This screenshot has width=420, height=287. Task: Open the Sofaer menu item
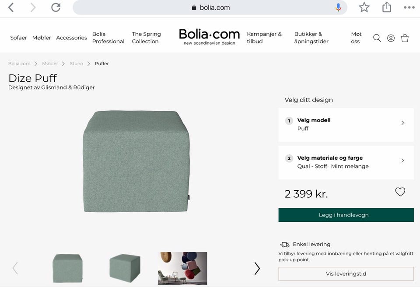(18, 38)
